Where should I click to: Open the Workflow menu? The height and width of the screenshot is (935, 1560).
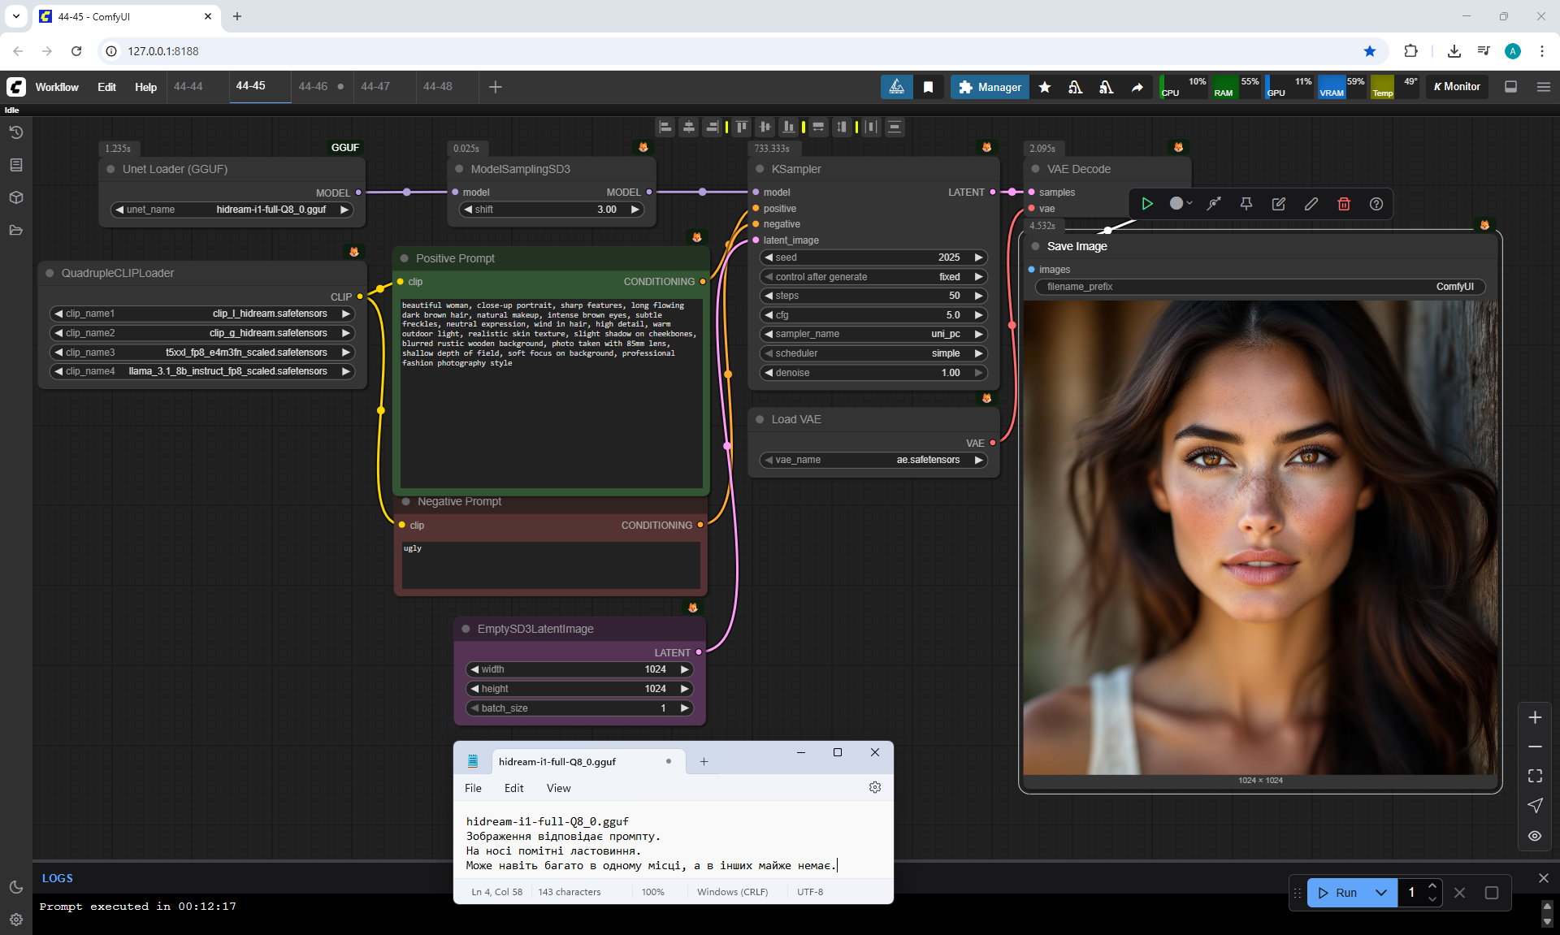point(57,87)
